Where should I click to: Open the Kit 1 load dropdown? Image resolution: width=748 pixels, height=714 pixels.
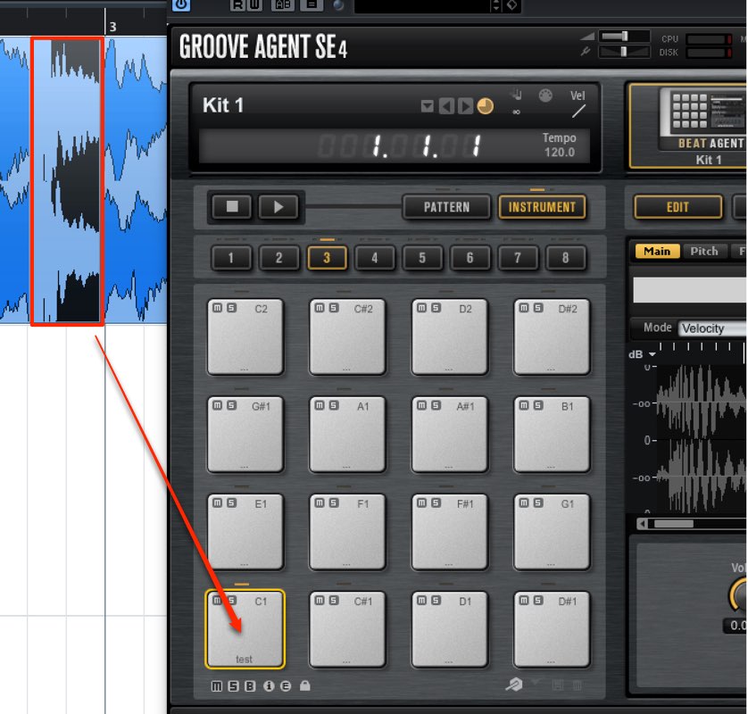(428, 106)
